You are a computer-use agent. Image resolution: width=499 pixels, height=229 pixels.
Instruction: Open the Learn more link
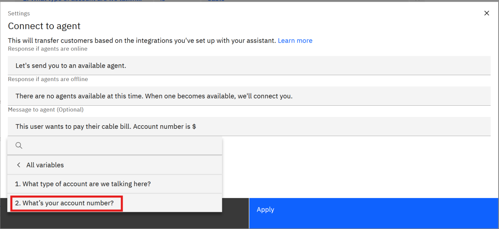point(295,41)
